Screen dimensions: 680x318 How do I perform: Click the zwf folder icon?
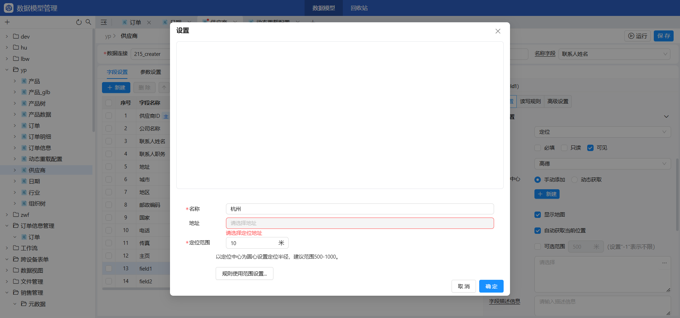(x=16, y=215)
